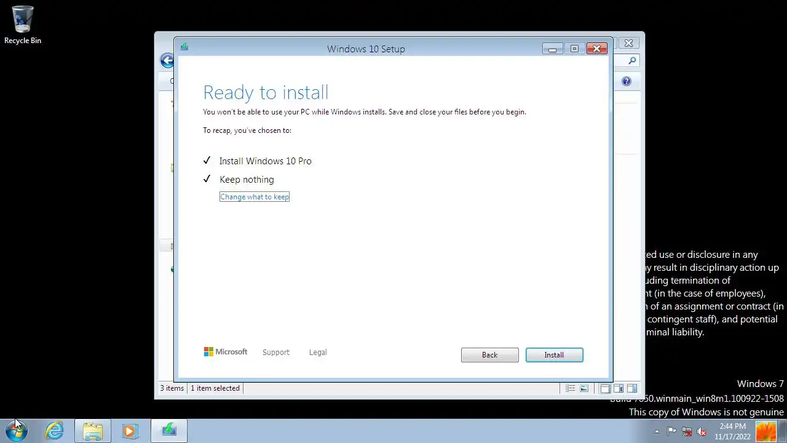This screenshot has width=787, height=443.
Task: Click the Explorer search magnifier icon
Action: pos(632,60)
